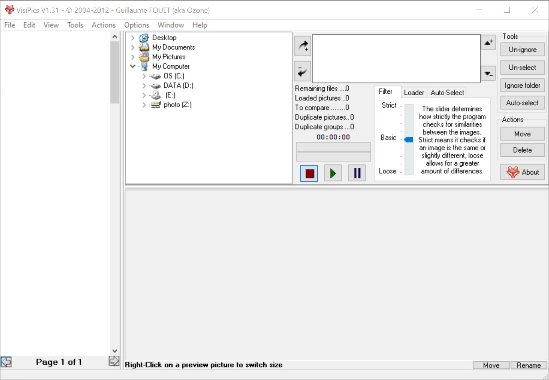Click the Desktop tree label
This screenshot has height=380, width=549.
[x=164, y=38]
